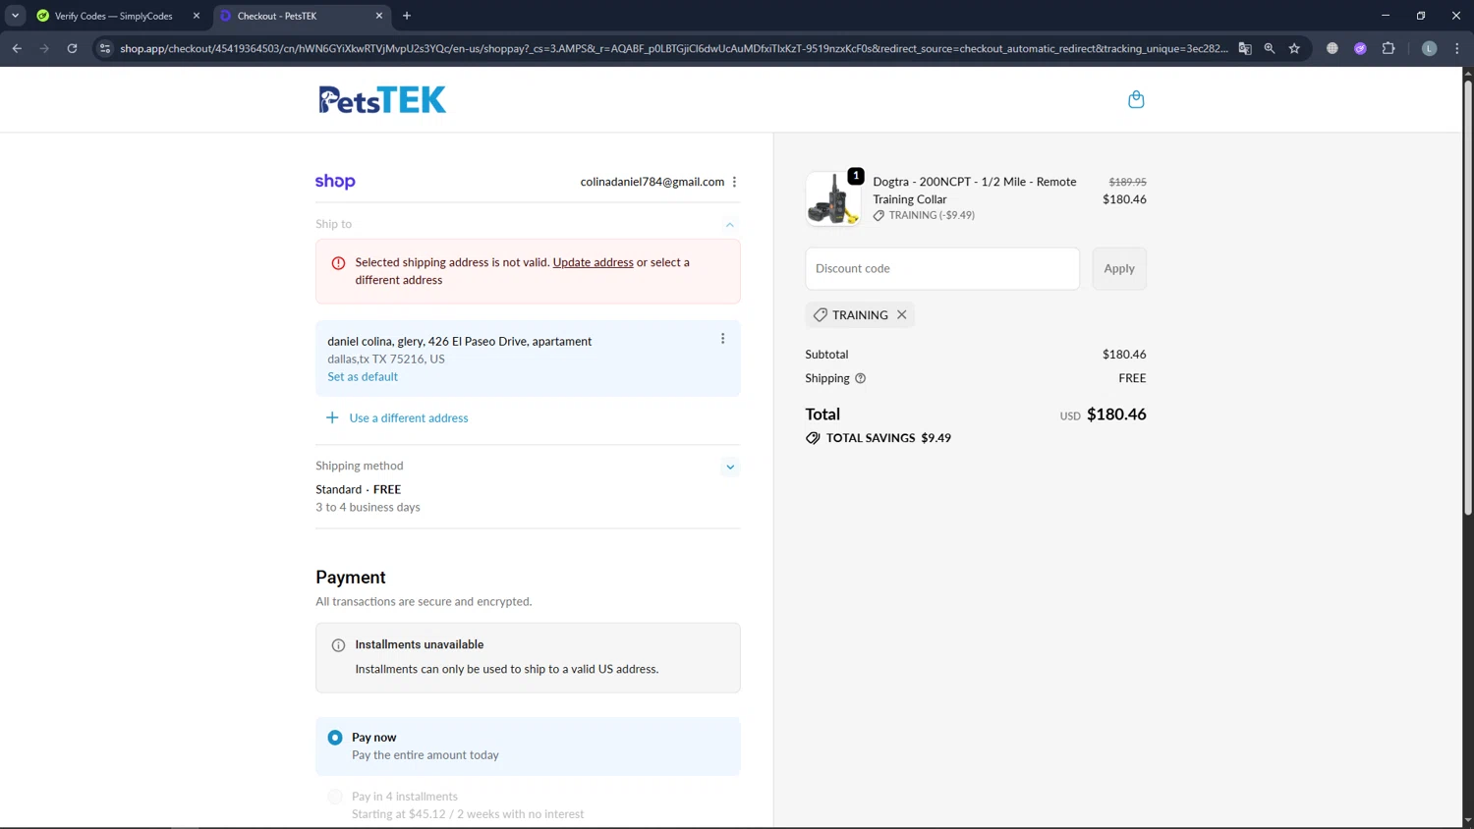Click Installments unavailable info icon
1474x829 pixels.
point(338,645)
